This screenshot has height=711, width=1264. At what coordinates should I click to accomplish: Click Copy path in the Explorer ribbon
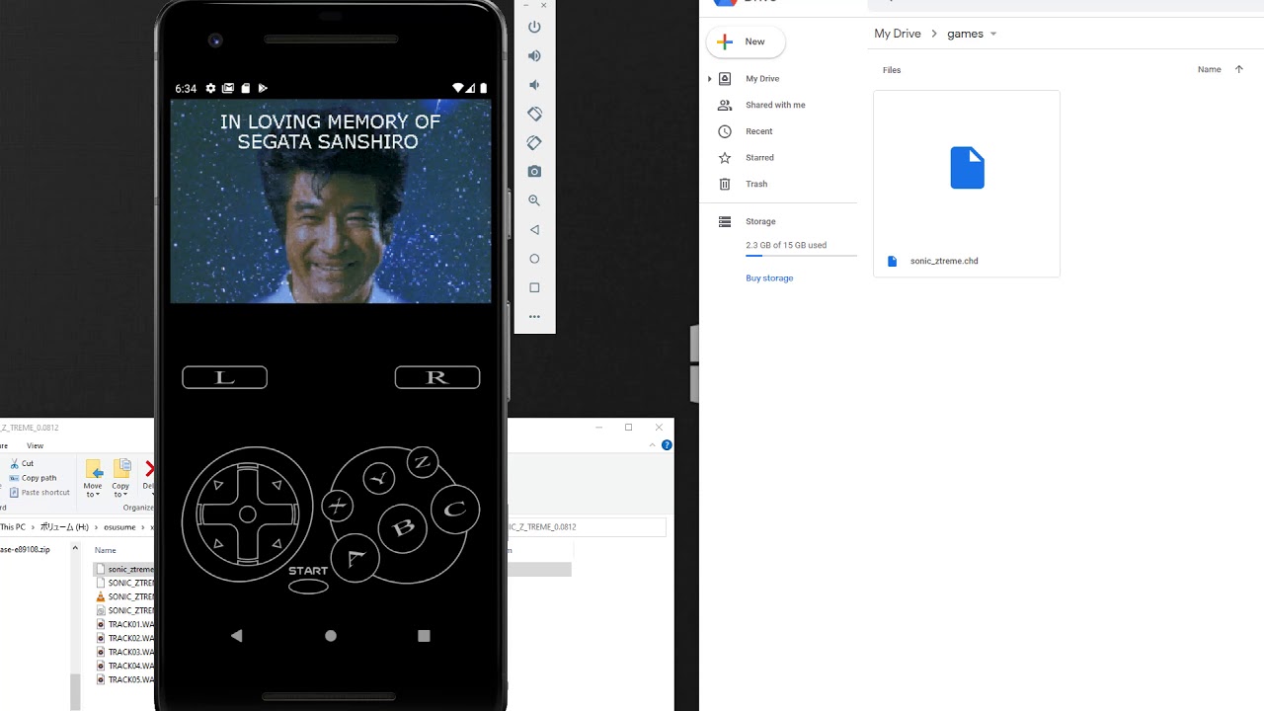pos(33,478)
